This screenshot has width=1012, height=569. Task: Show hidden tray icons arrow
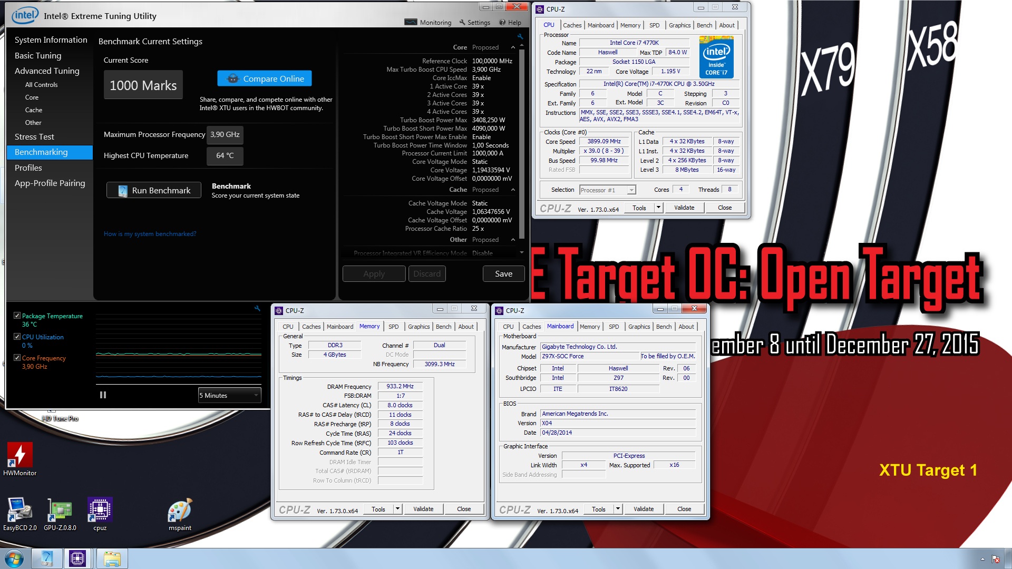pos(982,559)
